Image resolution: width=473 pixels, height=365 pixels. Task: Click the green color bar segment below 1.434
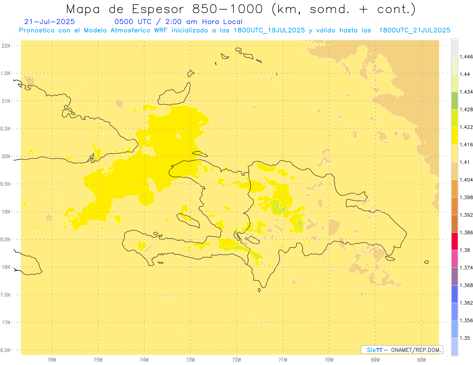tap(454, 101)
